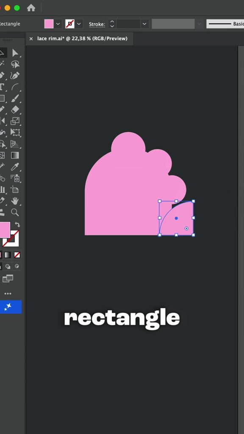This screenshot has width=244, height=434.
Task: Go to the Home screen
Action: pyautogui.click(x=31, y=8)
